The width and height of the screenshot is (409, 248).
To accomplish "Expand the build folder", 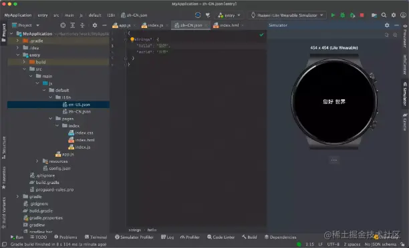I will pos(24,62).
